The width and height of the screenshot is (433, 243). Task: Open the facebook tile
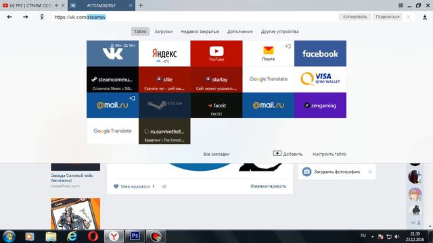[320, 53]
